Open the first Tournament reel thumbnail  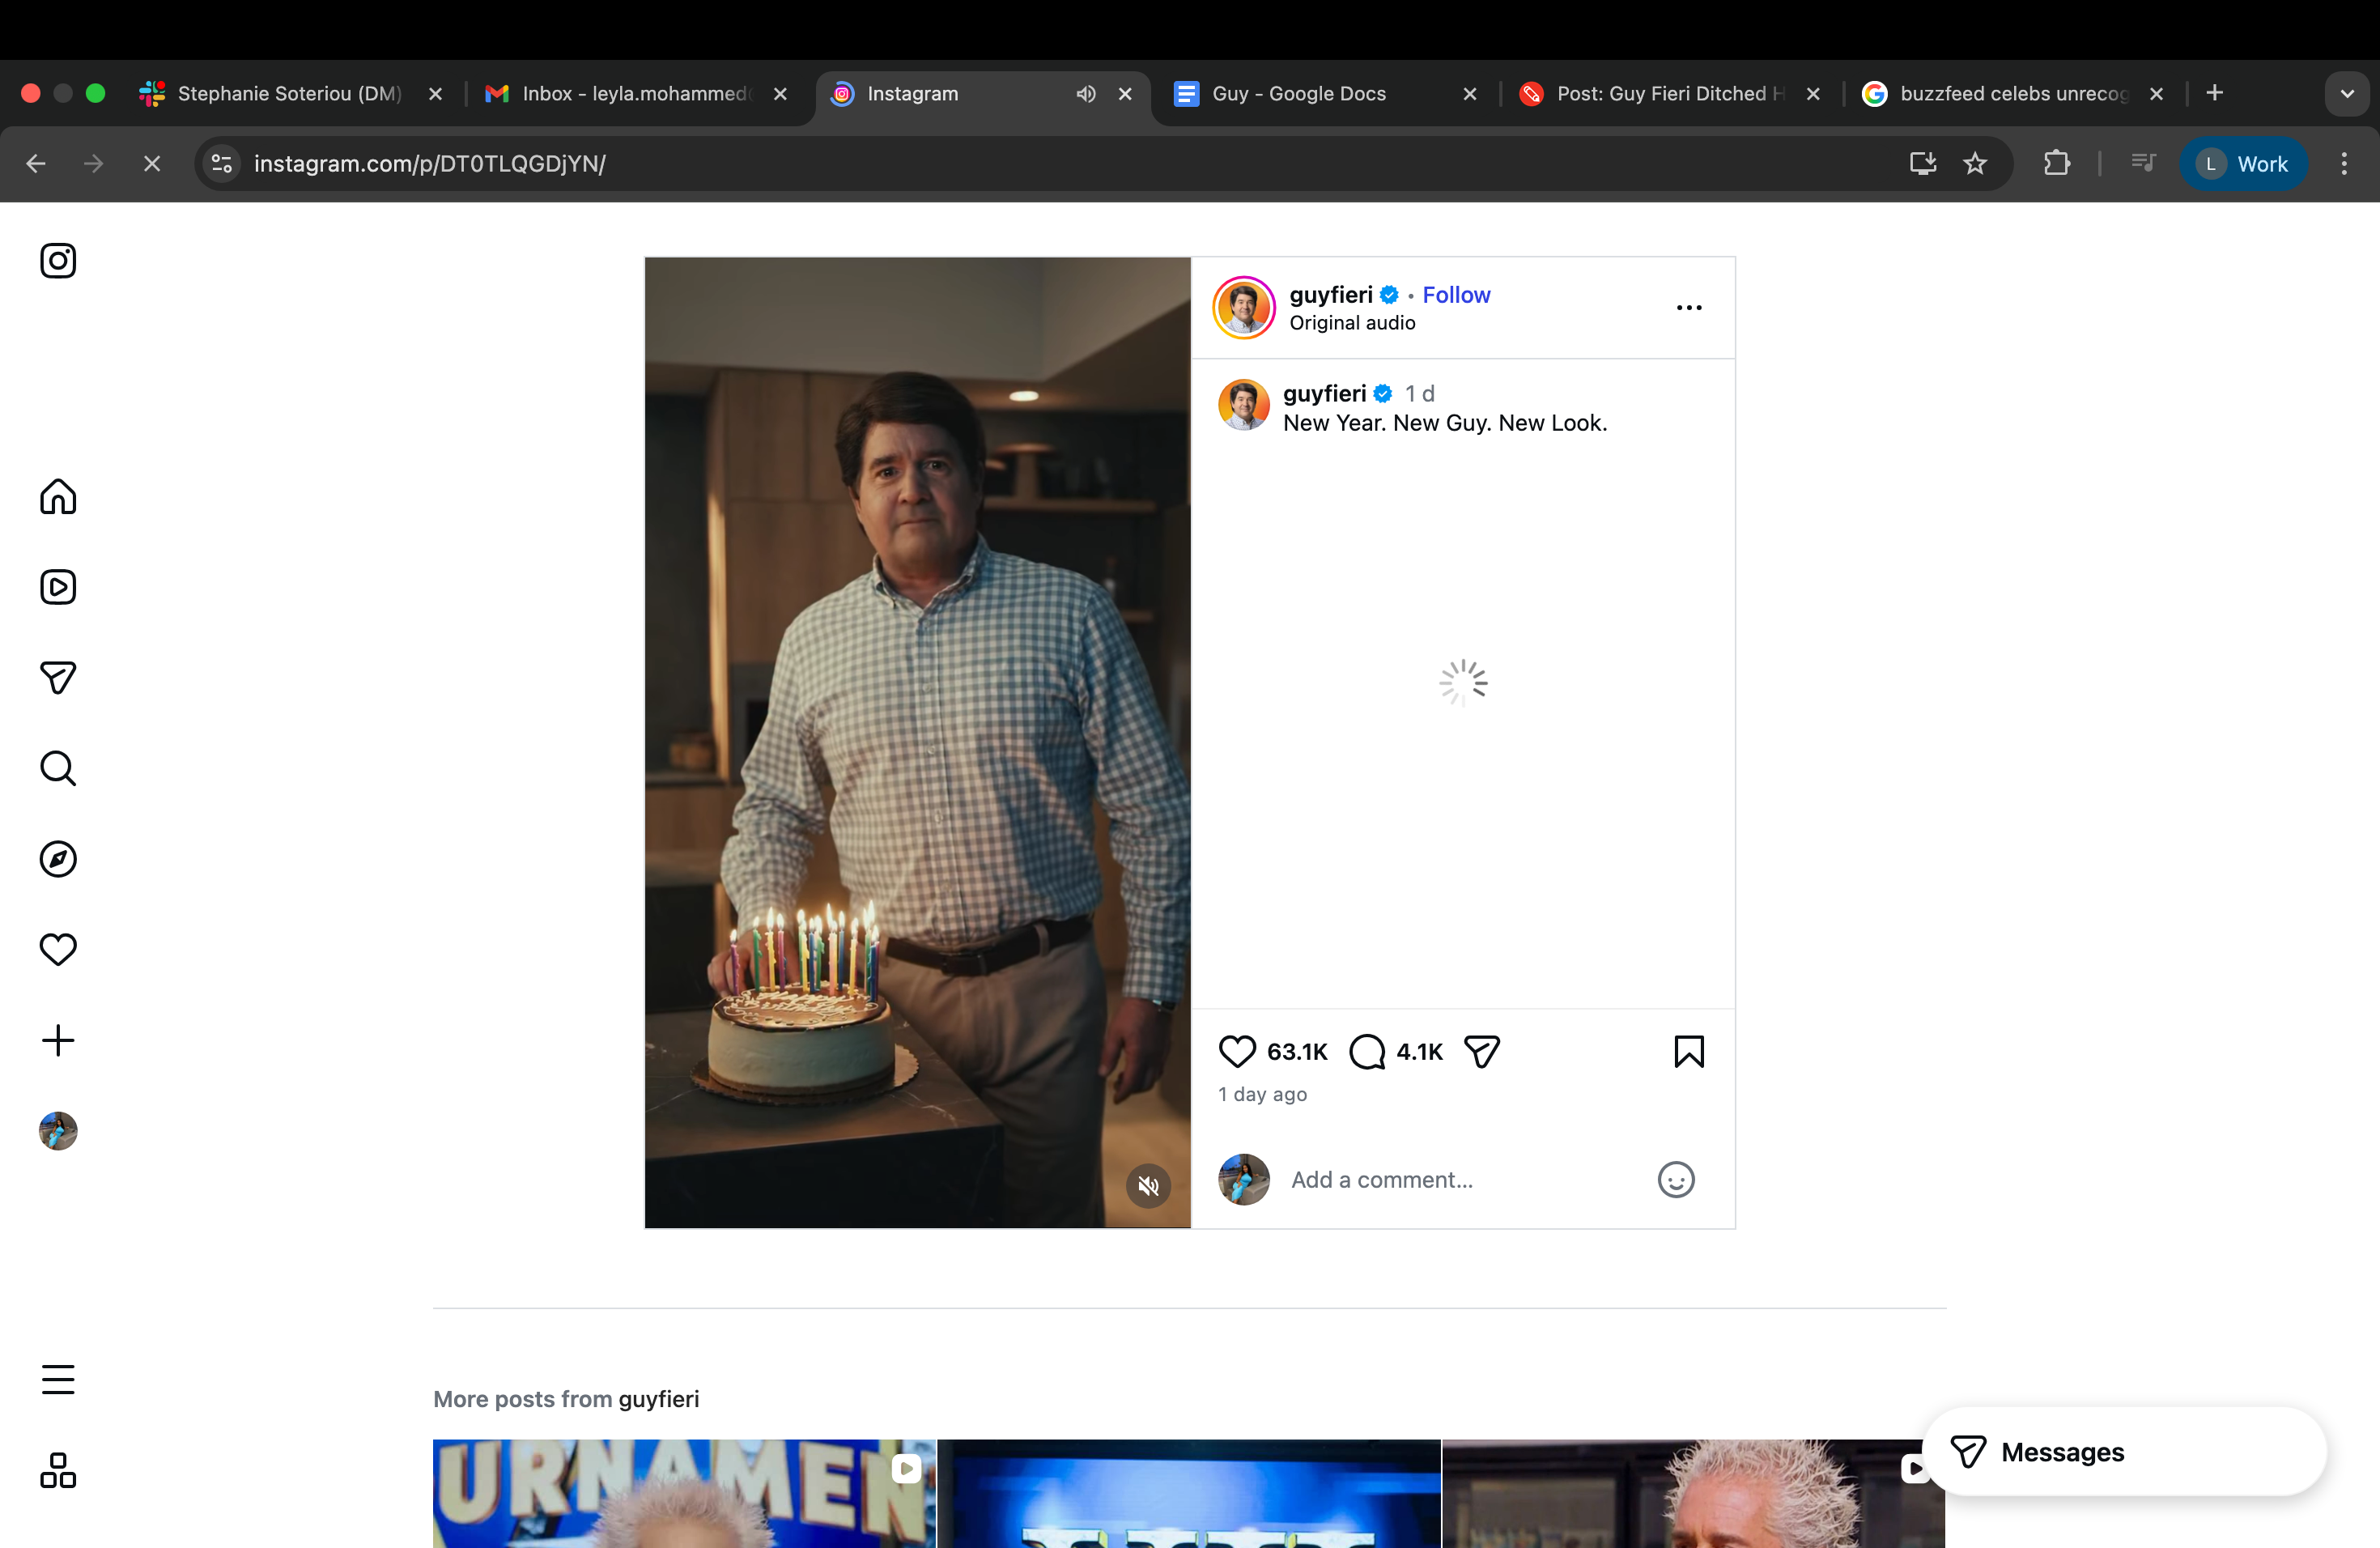coord(684,1494)
